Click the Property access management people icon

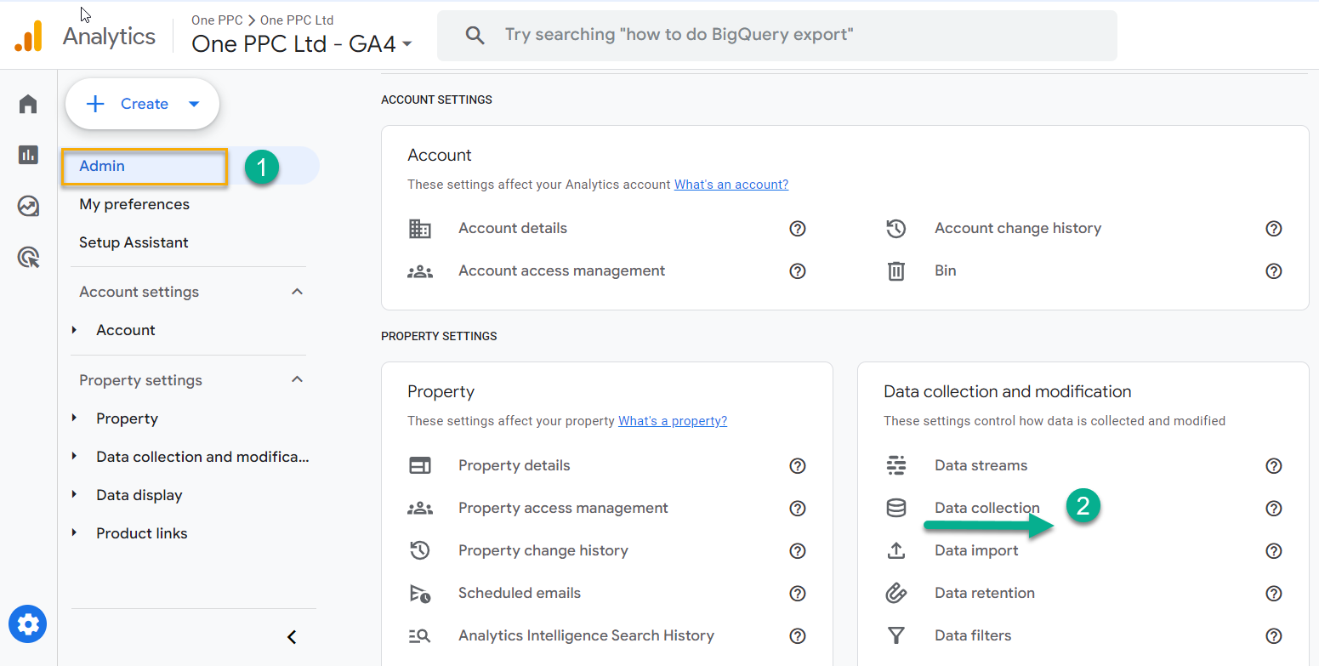pyautogui.click(x=420, y=509)
